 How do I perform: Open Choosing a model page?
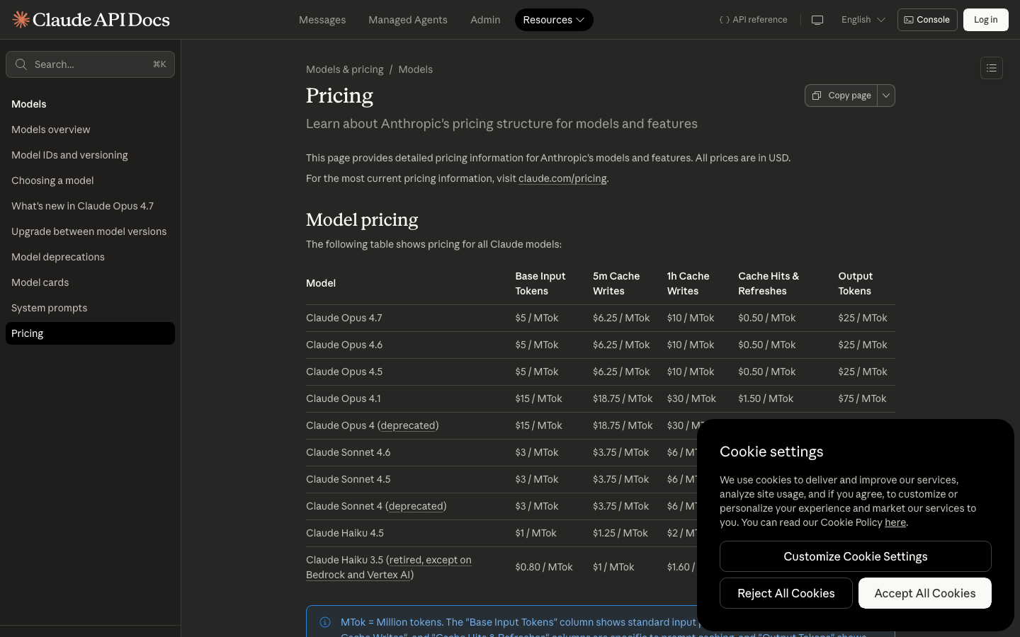click(x=52, y=180)
